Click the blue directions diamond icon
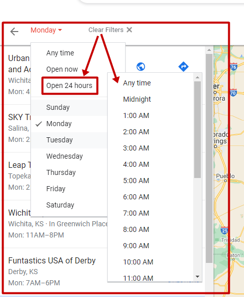This screenshot has width=244, height=297. (x=184, y=67)
